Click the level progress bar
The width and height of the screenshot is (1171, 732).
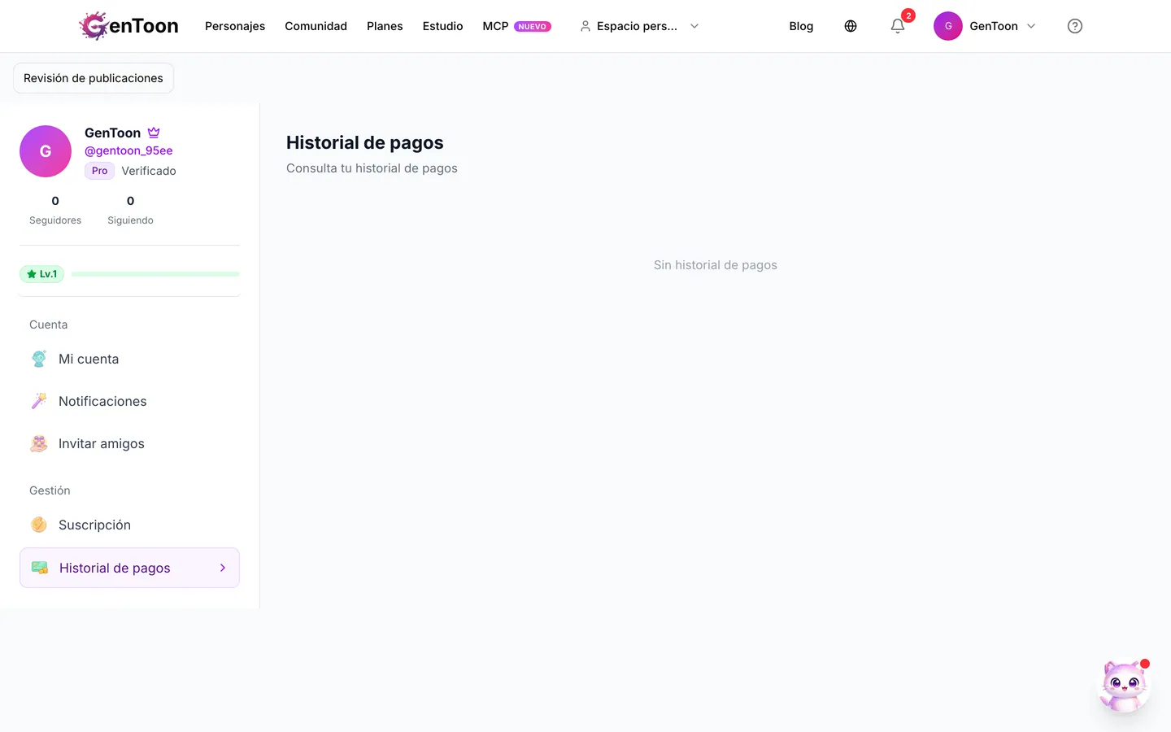coord(155,274)
